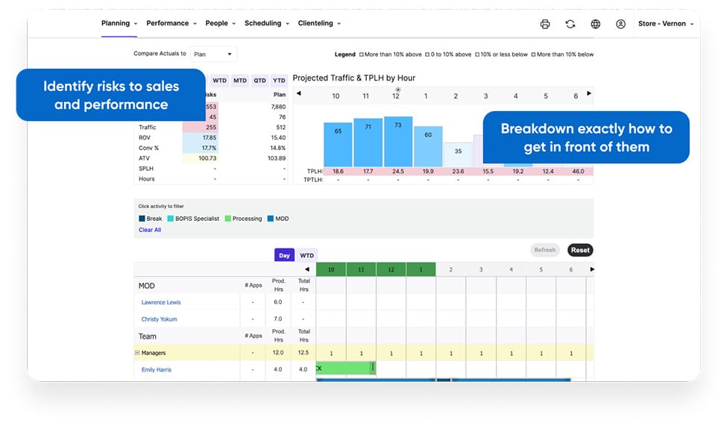Filter by BOPIS Specialist activity
Screen dimensions: 727x426
coord(193,219)
